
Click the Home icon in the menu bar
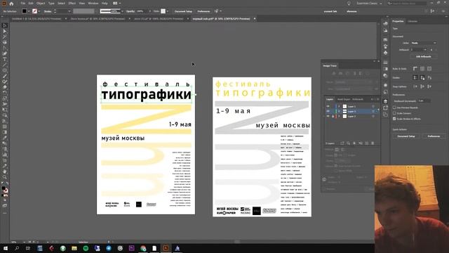click(x=11, y=4)
